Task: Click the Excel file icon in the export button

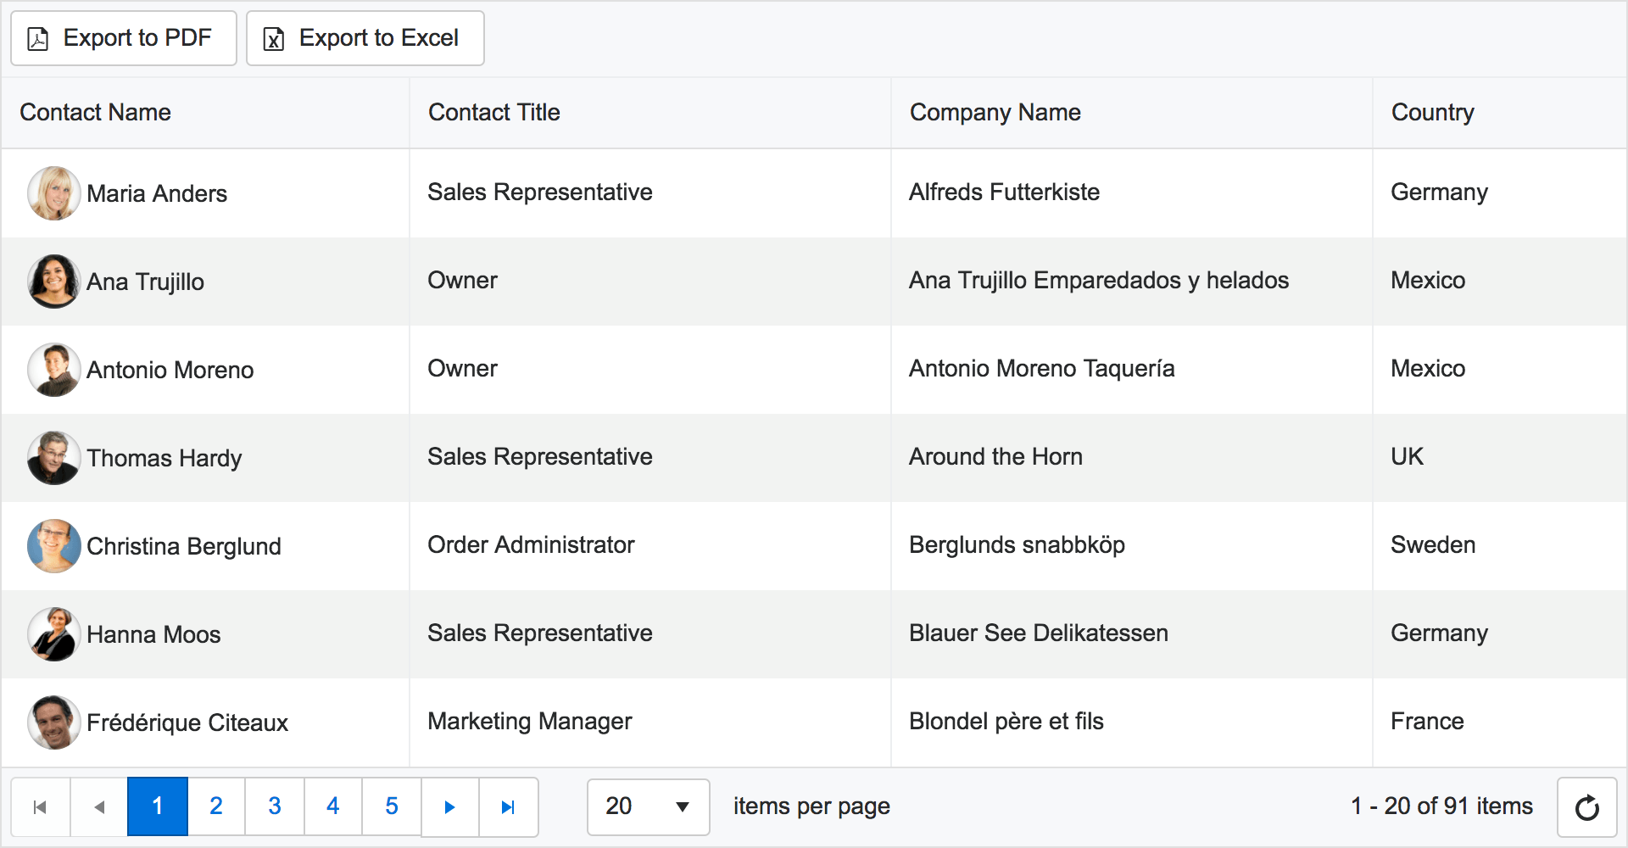Action: click(x=274, y=39)
